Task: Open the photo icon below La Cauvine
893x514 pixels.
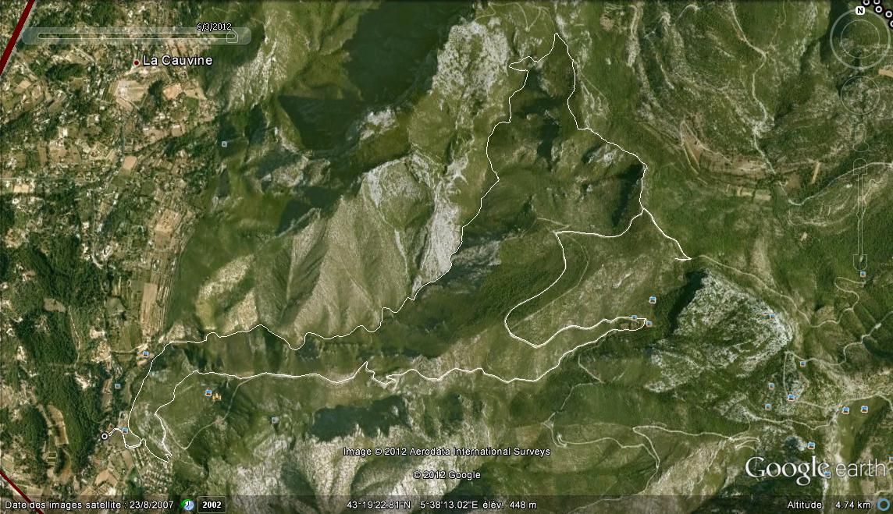Action: point(225,144)
